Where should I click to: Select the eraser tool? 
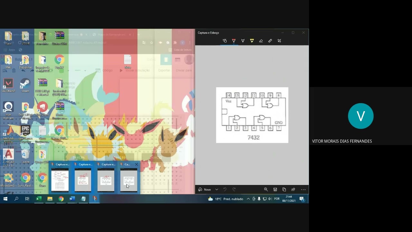coord(261,41)
